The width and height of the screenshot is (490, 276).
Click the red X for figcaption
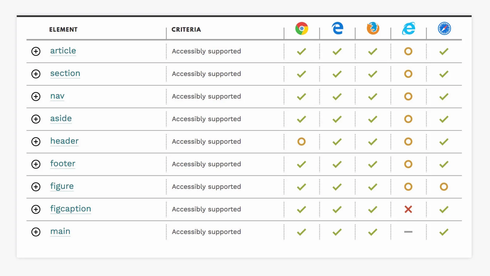coord(408,209)
